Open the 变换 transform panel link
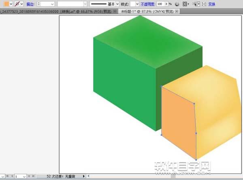Screen dimensions: 243x180 [211, 4]
